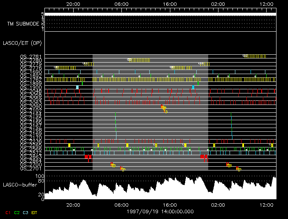
Task: Select the TM SUBMODE row label
Action: tap(23, 24)
